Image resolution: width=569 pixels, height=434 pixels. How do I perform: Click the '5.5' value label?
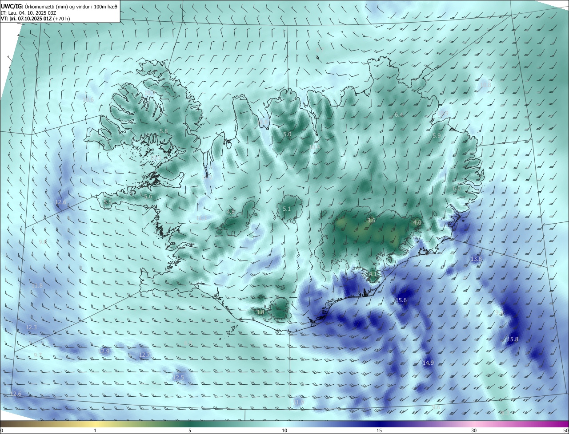point(107,202)
